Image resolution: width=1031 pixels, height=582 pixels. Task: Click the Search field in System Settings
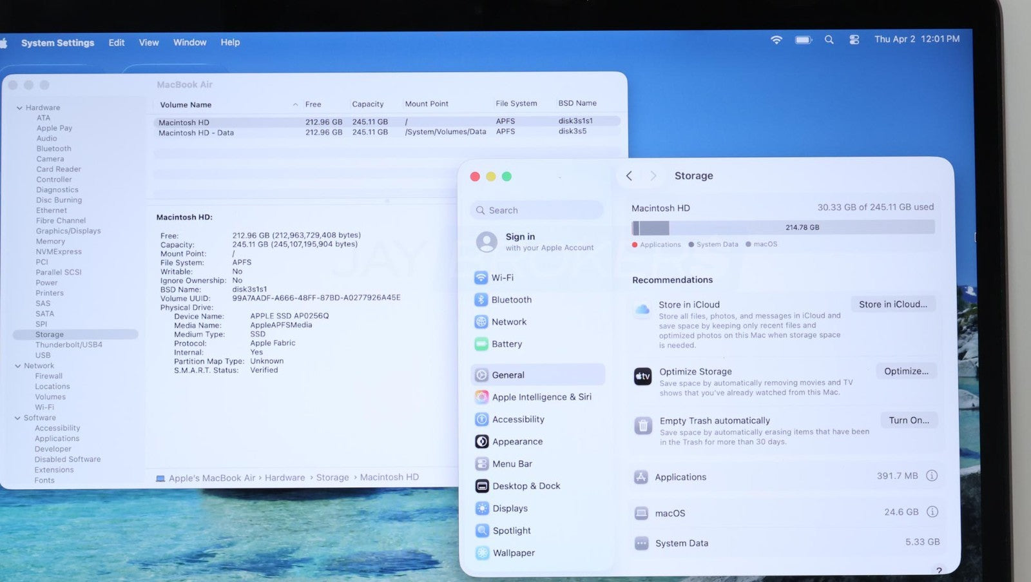537,210
